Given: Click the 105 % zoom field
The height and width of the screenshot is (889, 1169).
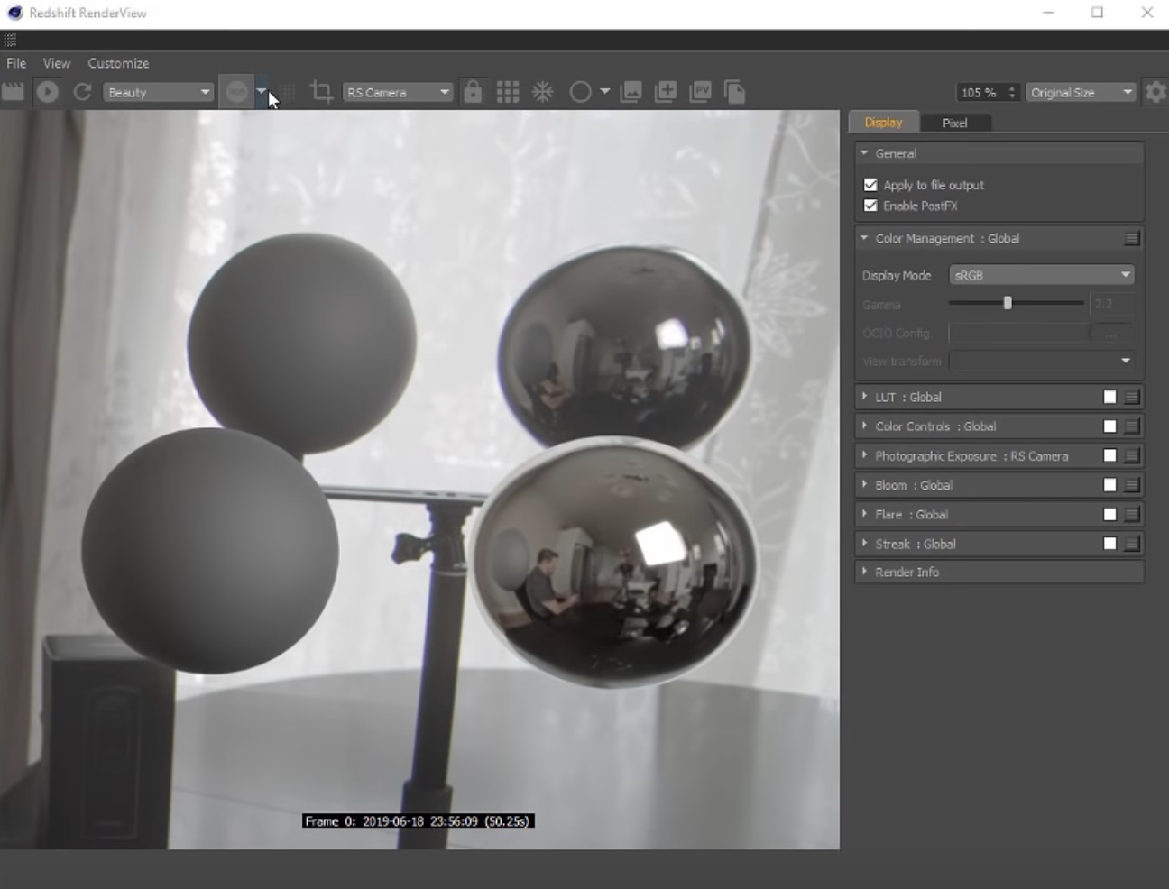Looking at the screenshot, I should click(x=980, y=92).
